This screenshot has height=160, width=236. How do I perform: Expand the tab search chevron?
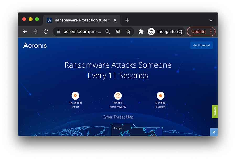click(x=211, y=20)
